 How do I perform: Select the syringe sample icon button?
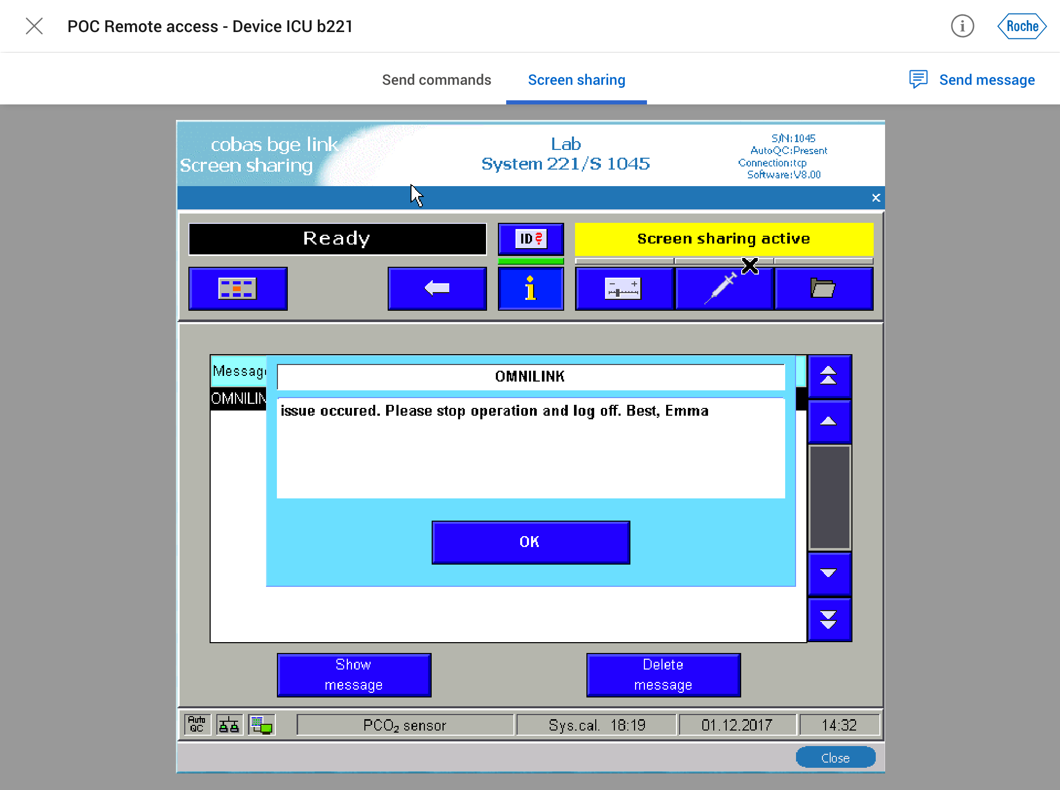click(723, 288)
